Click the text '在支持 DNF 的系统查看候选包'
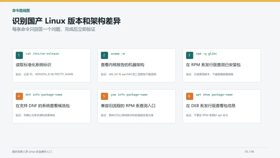 tap(43, 106)
